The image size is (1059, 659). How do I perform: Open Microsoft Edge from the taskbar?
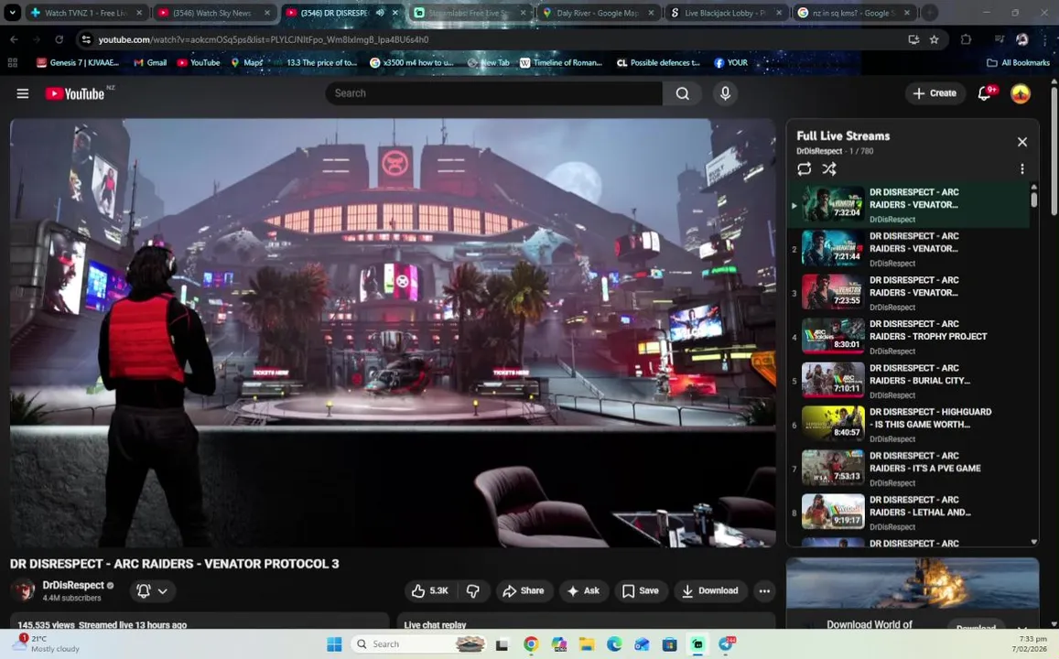click(614, 644)
